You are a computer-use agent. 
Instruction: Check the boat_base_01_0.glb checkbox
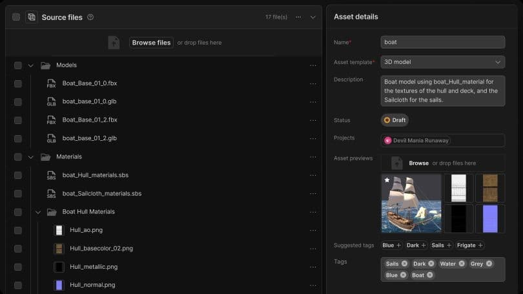tap(18, 102)
